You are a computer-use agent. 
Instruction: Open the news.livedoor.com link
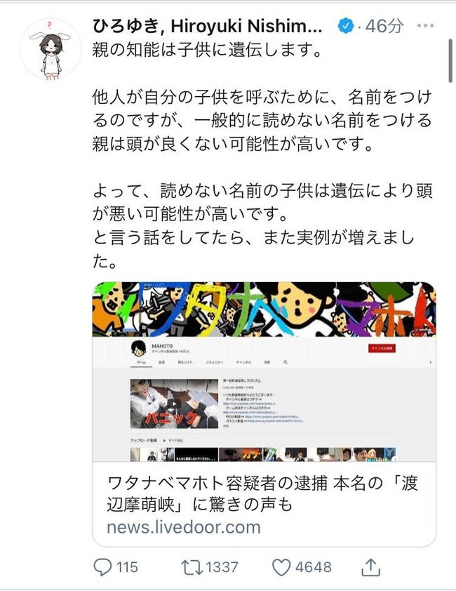click(184, 527)
